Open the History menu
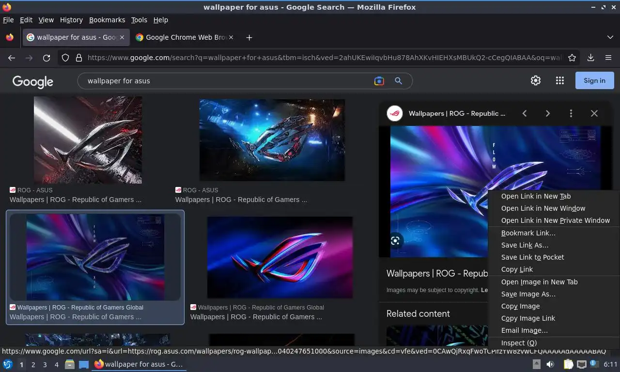Viewport: 620px width, 372px height. (71, 20)
